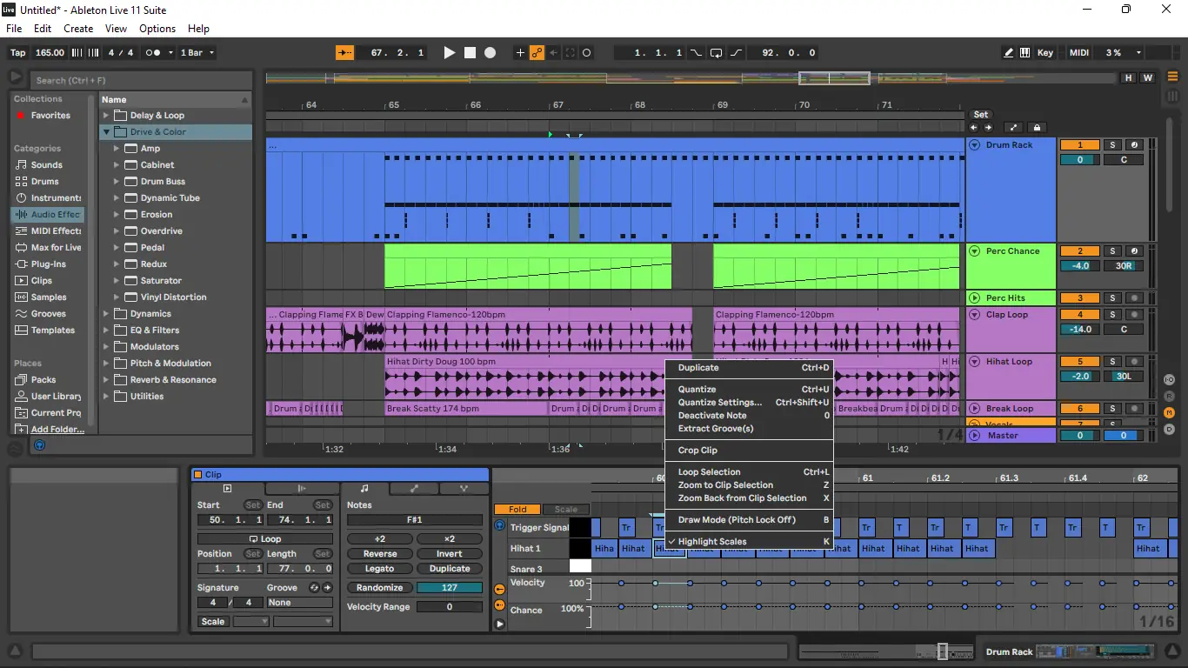Screen dimensions: 1188x668
Task: Open the quantization 1 Bar dropdown
Action: (x=197, y=53)
